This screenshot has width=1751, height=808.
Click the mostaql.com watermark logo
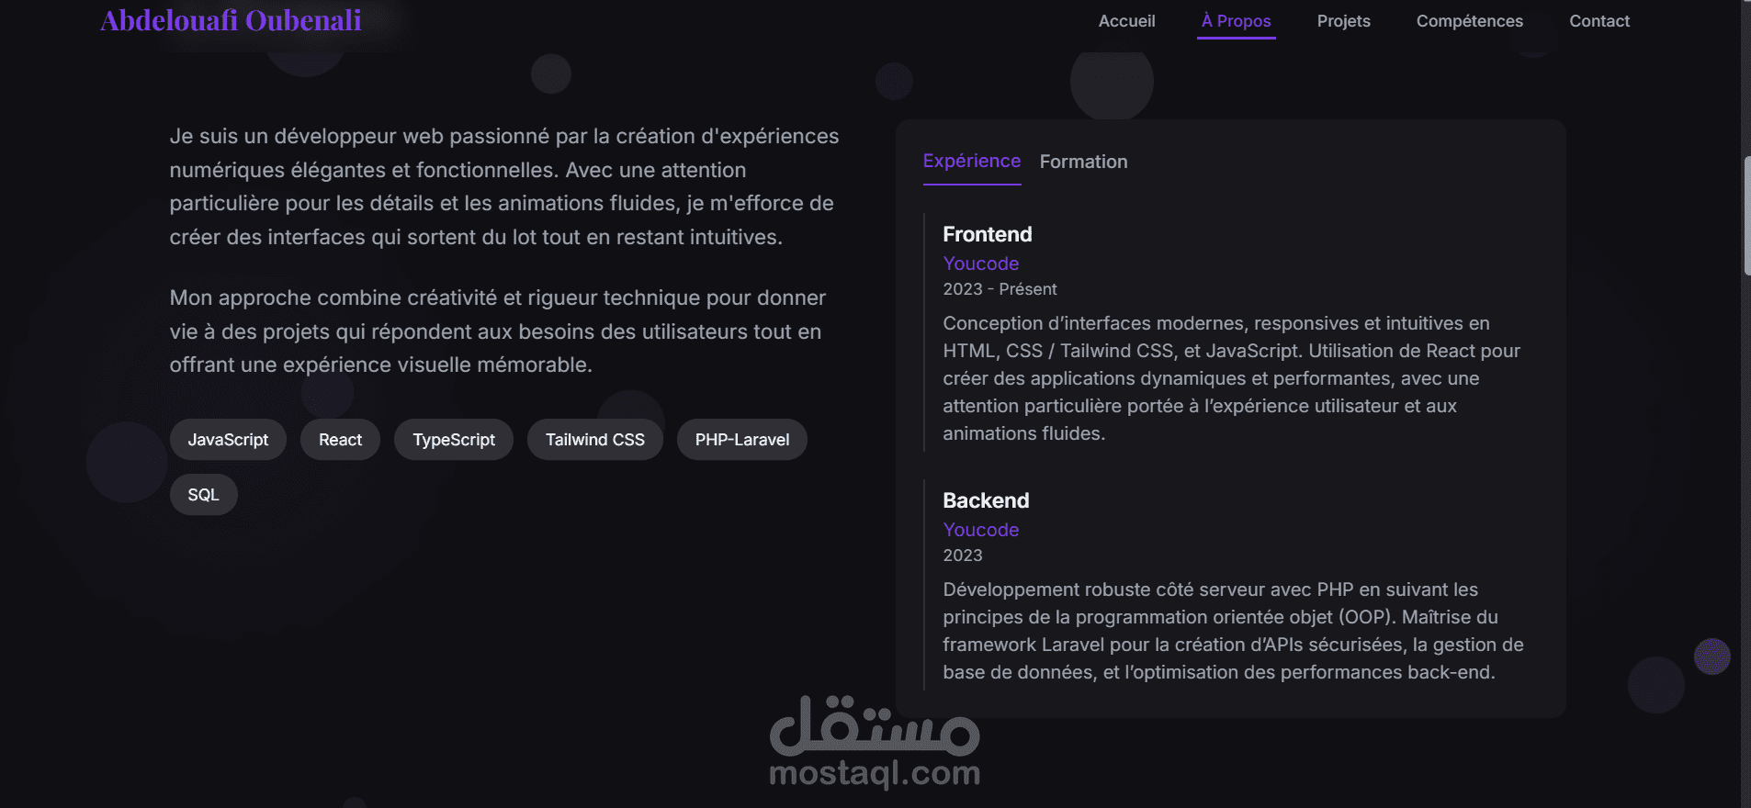[x=875, y=742]
